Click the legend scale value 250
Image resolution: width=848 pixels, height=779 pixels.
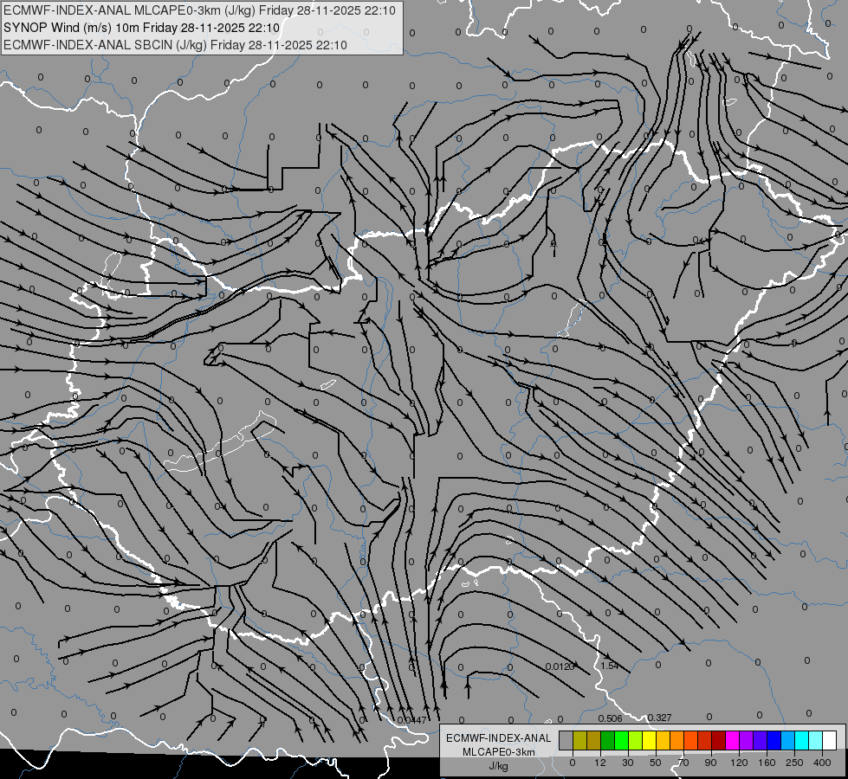(x=794, y=763)
